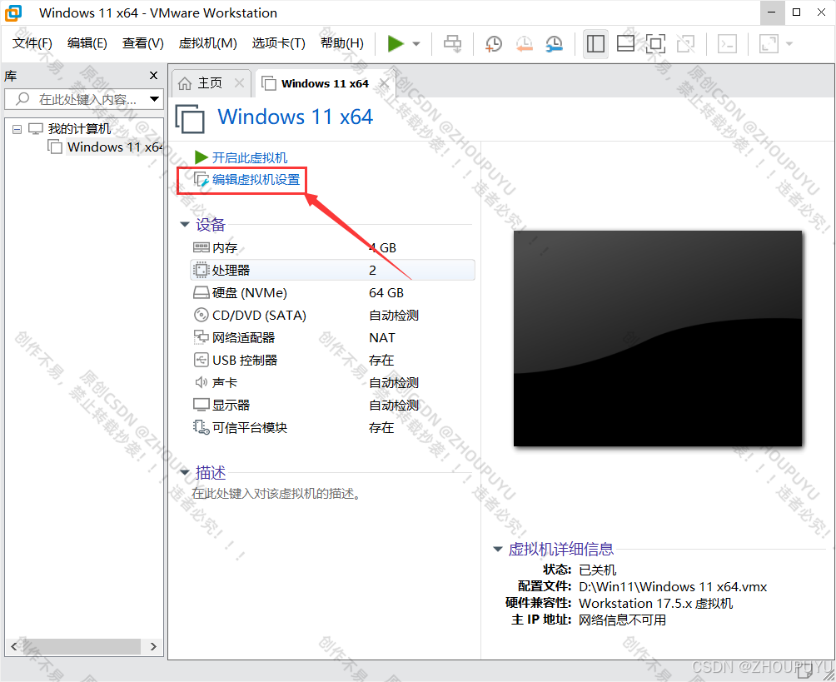Open the library search dropdown arrow
This screenshot has height=682, width=836.
pyautogui.click(x=154, y=99)
